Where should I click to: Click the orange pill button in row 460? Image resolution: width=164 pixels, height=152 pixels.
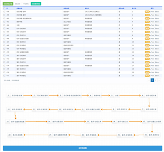(x=147, y=19)
